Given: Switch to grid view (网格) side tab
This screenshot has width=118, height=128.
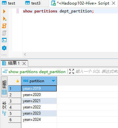Looking at the screenshot, I should point(4,87).
